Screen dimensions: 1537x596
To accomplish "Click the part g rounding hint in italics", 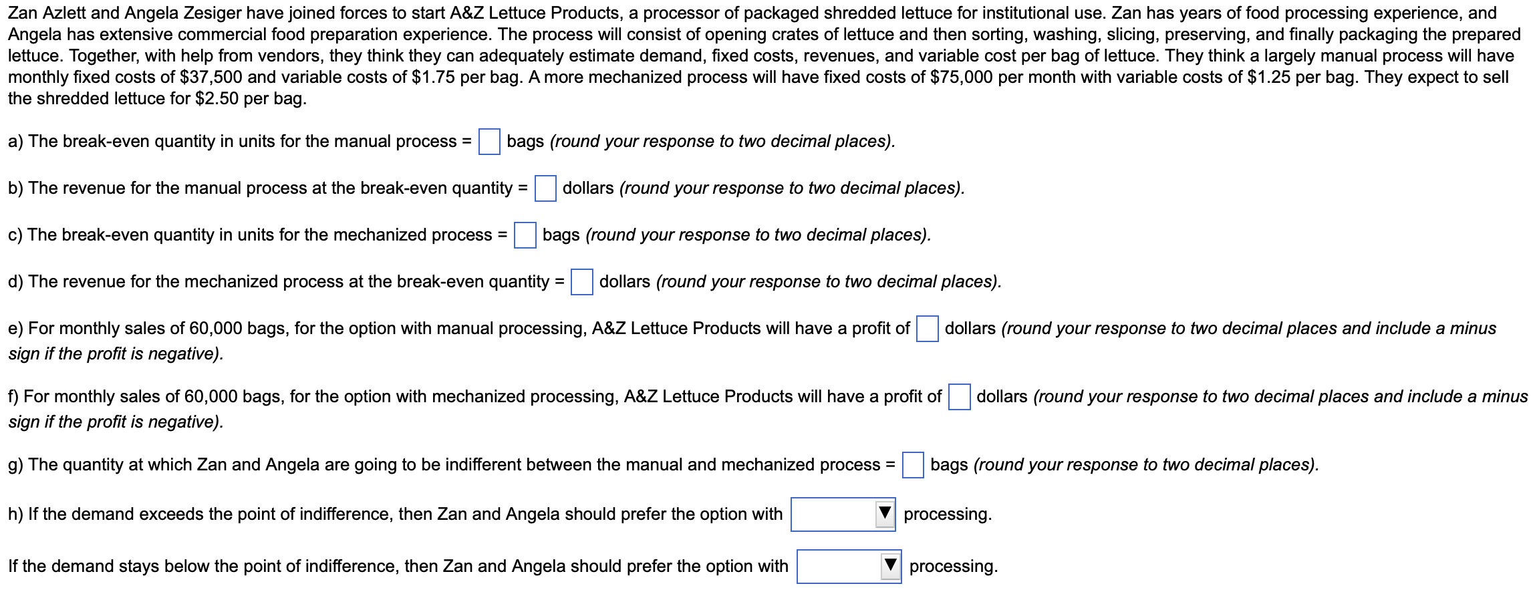I will 1146,465.
